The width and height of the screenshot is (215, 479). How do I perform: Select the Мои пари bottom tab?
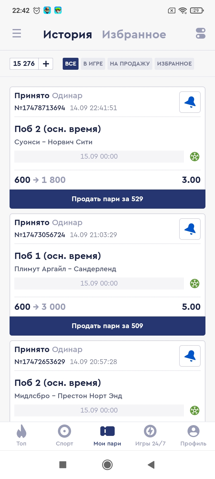point(107,436)
